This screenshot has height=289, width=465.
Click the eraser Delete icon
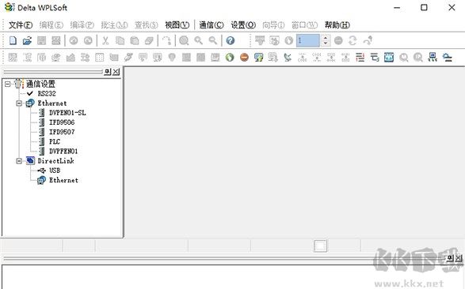pos(149,40)
